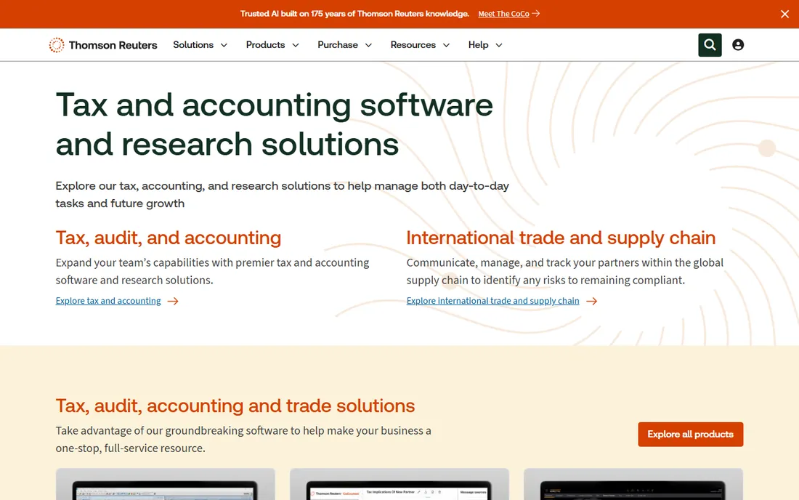Image resolution: width=799 pixels, height=500 pixels.
Task: Click main heading Tax and accounting software
Action: point(274,124)
